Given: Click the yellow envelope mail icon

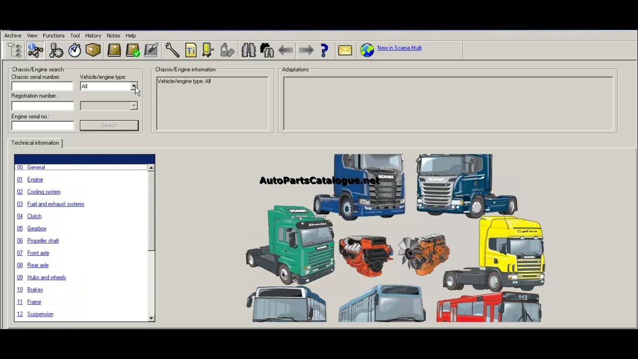Looking at the screenshot, I should tap(345, 50).
